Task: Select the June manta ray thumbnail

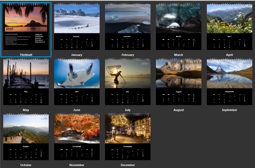Action: point(77,82)
